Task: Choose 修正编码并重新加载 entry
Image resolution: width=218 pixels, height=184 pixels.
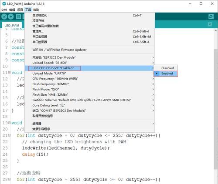Action: [x=89, y=26]
